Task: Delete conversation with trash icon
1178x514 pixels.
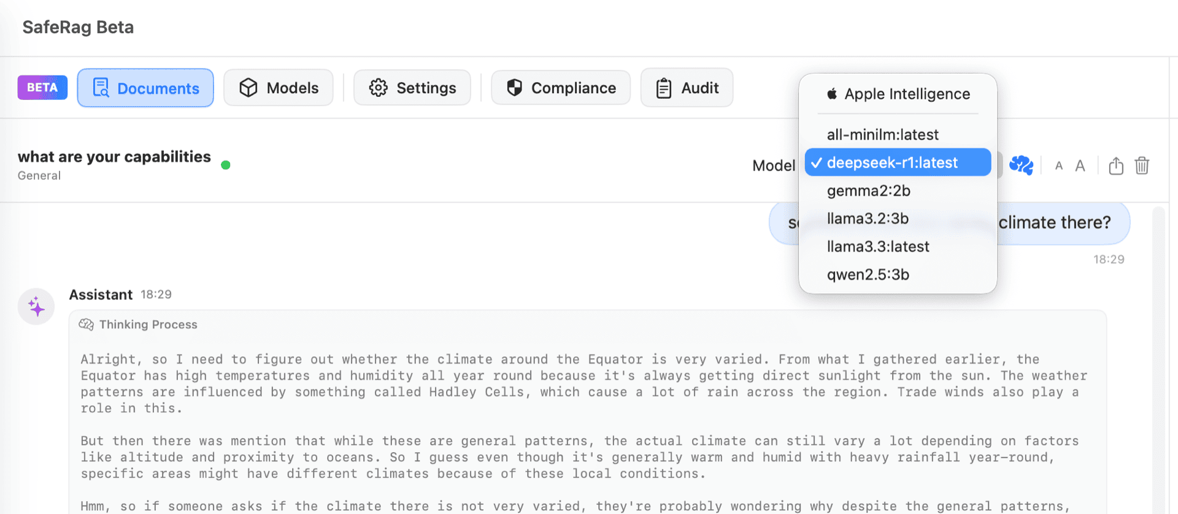Action: pyautogui.click(x=1142, y=166)
